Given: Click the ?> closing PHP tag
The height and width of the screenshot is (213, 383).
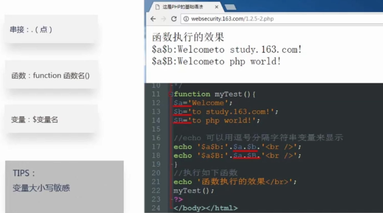Looking at the screenshot, I should pyautogui.click(x=179, y=199).
